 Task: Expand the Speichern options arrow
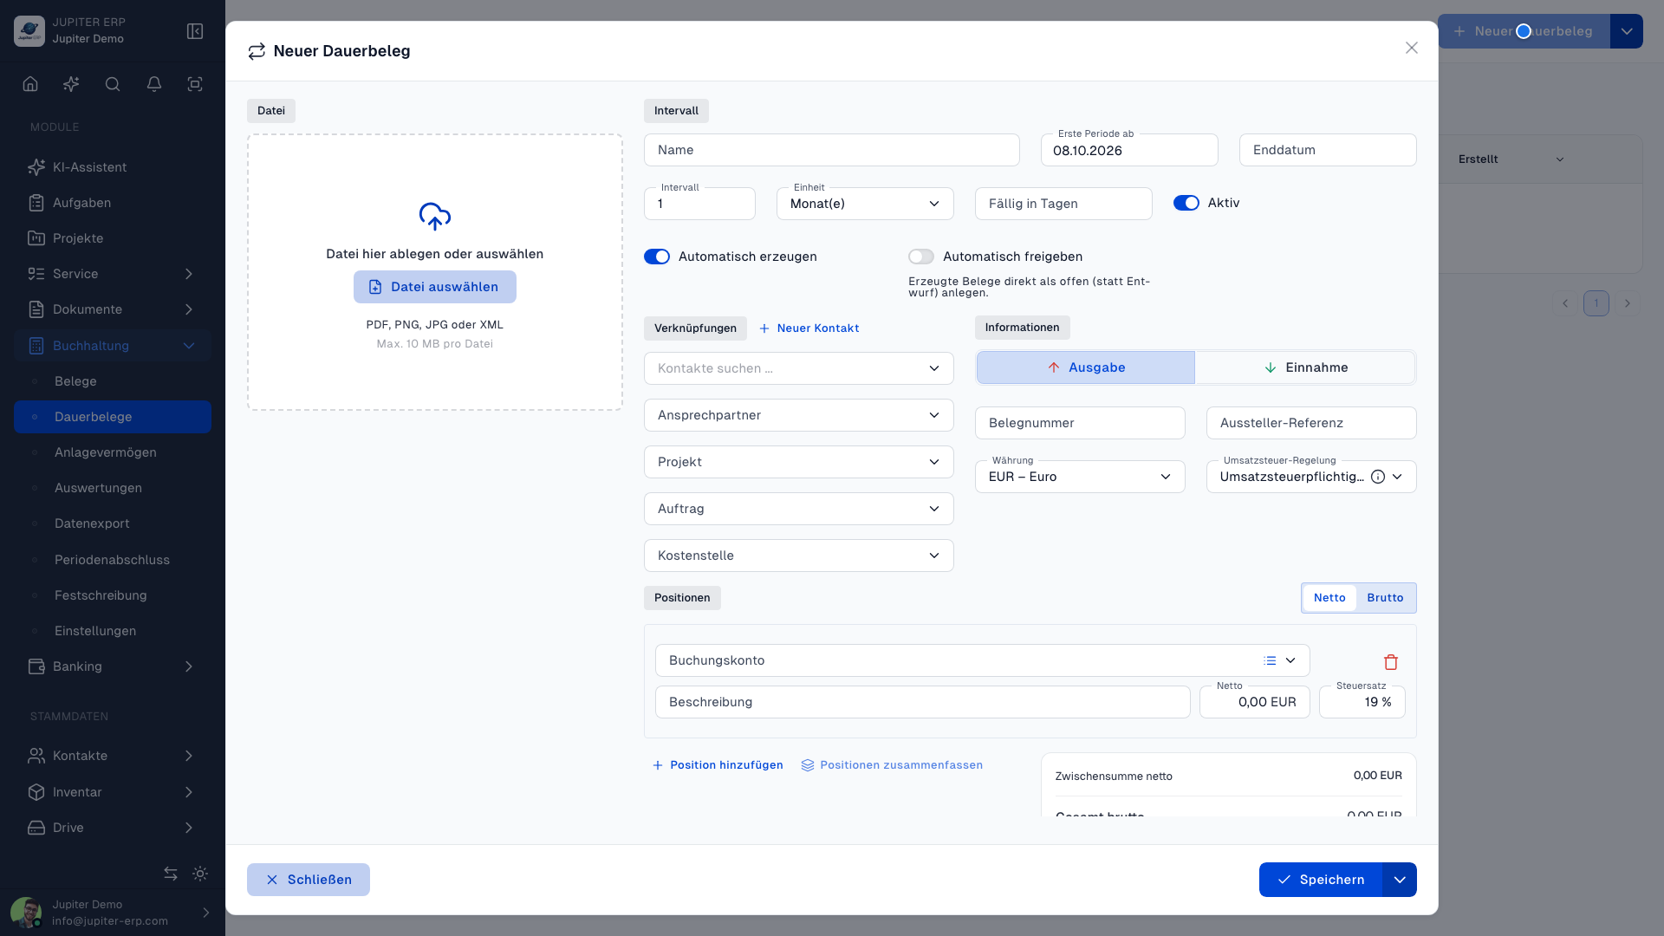pos(1400,880)
